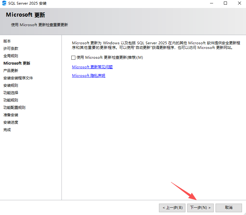Open the Microsoft 更新常见问题 link
246x215 pixels.
click(92, 66)
